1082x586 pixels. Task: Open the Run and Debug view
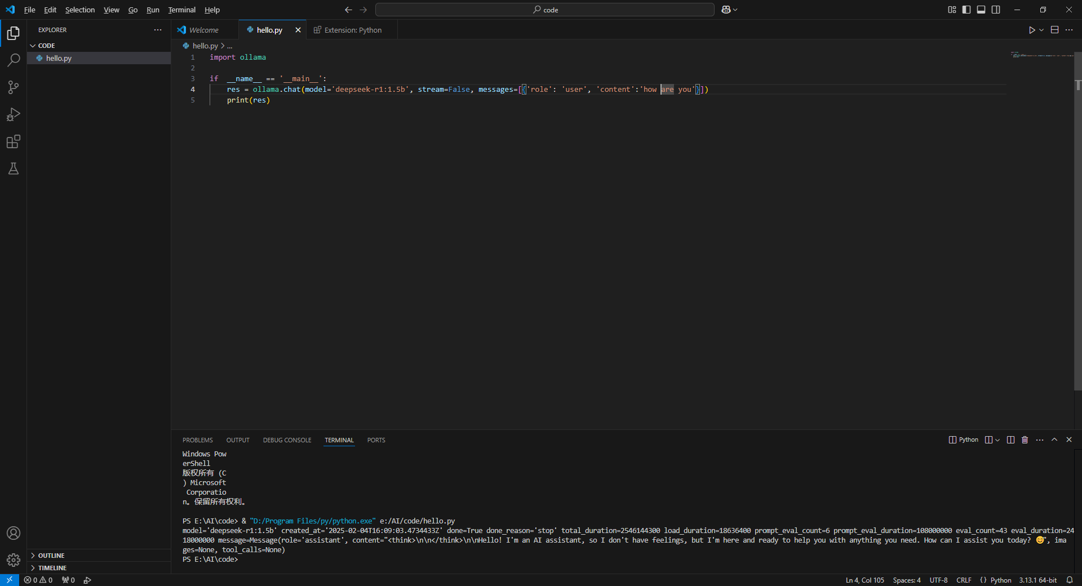14,114
